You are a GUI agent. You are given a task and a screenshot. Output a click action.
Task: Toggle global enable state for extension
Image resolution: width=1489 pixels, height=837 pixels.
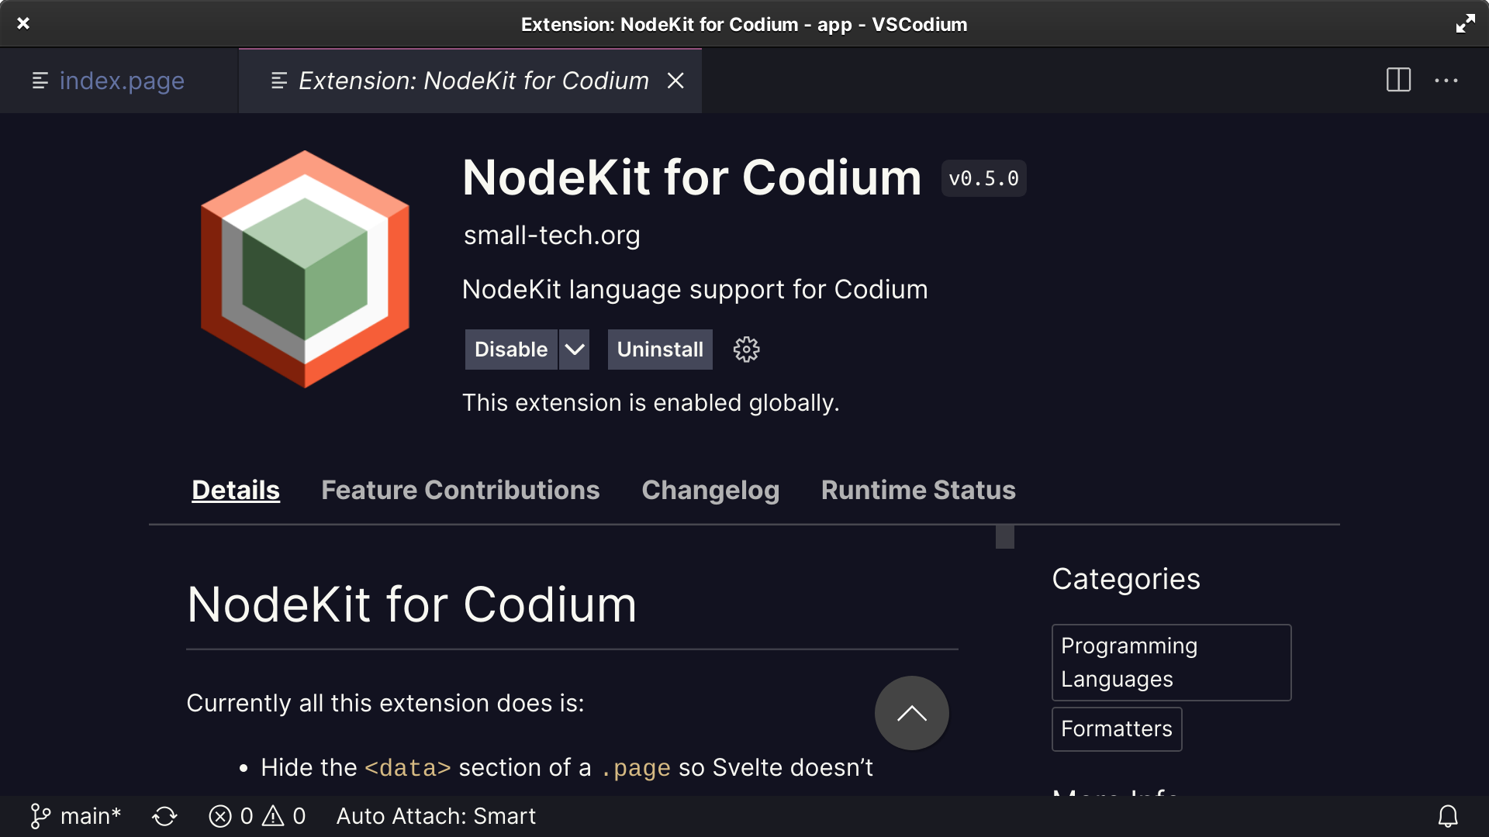click(511, 350)
